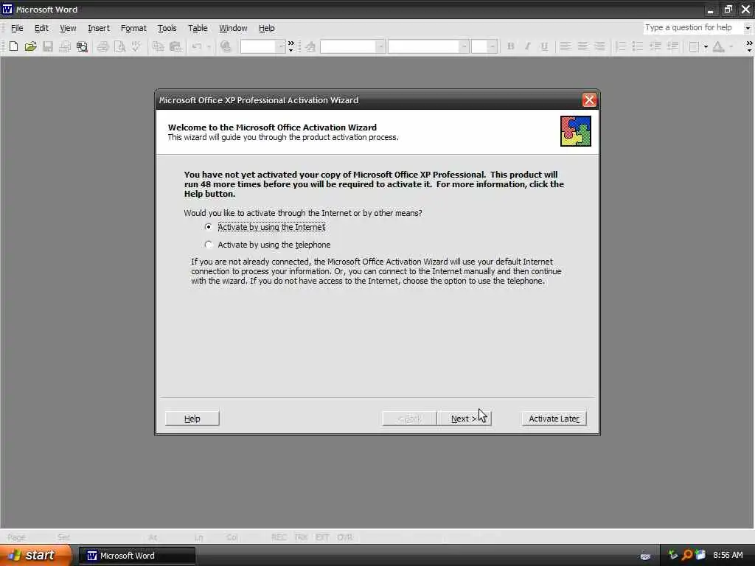Click the E-mail toolbar icon
The image size is (755, 566).
click(x=65, y=46)
